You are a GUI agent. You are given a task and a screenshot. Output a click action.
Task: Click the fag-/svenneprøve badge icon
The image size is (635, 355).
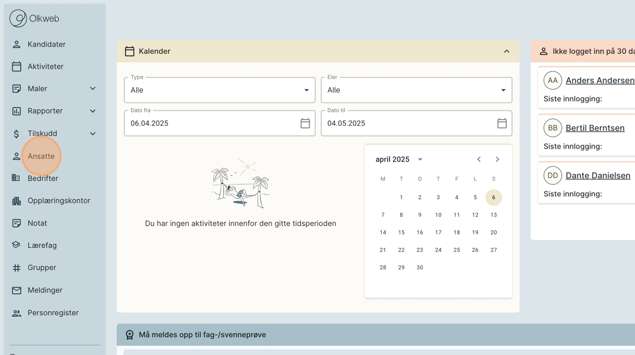click(x=130, y=335)
